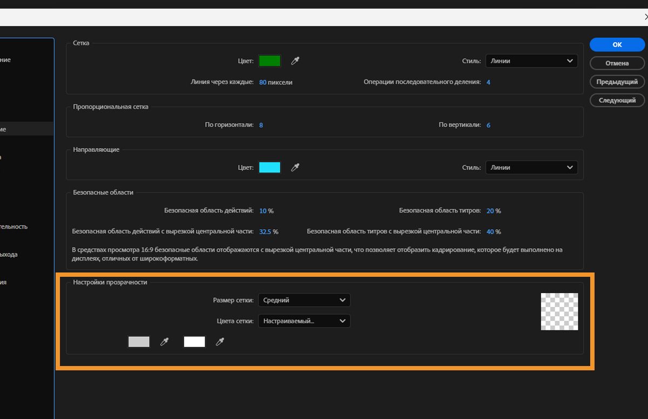Edit Операции последовательного деления value 4

coord(488,82)
